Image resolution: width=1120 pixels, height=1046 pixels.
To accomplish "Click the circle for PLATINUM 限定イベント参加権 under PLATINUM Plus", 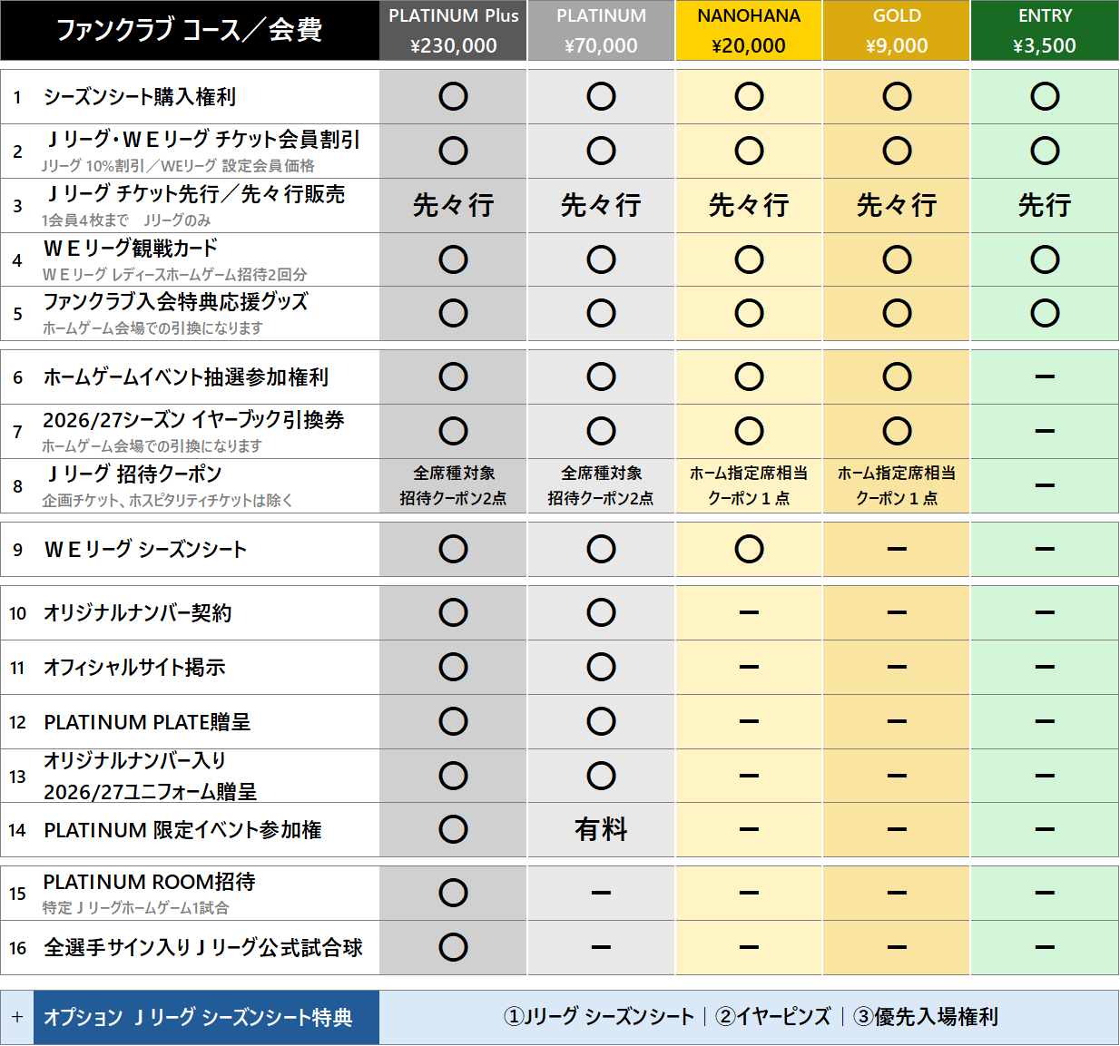I will (453, 829).
